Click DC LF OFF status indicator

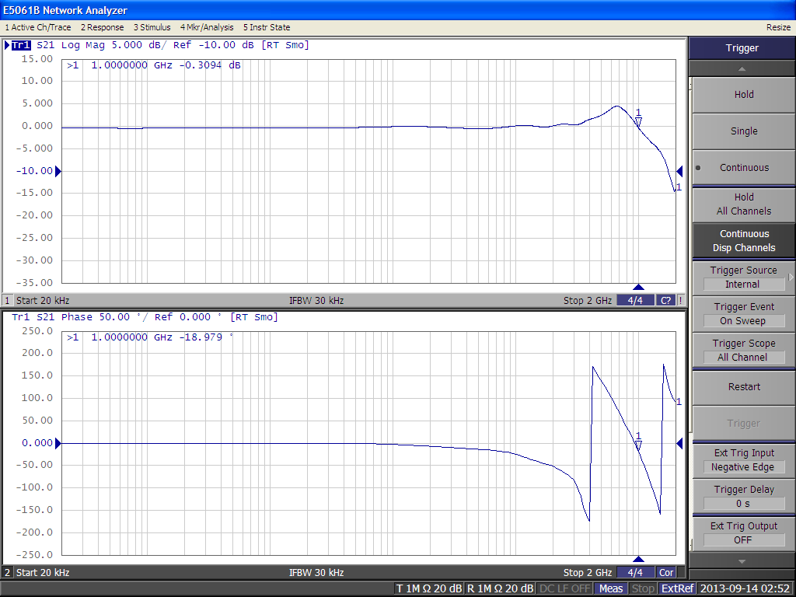[x=565, y=588]
